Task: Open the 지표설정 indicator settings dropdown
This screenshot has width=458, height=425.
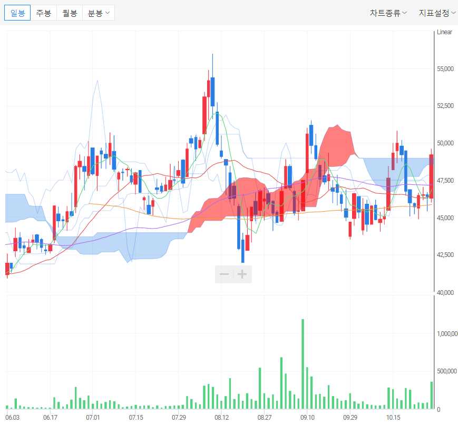Action: coord(437,13)
